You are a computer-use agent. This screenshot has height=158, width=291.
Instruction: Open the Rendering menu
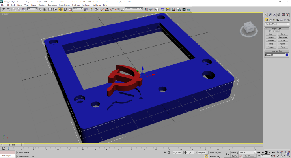[76, 5]
